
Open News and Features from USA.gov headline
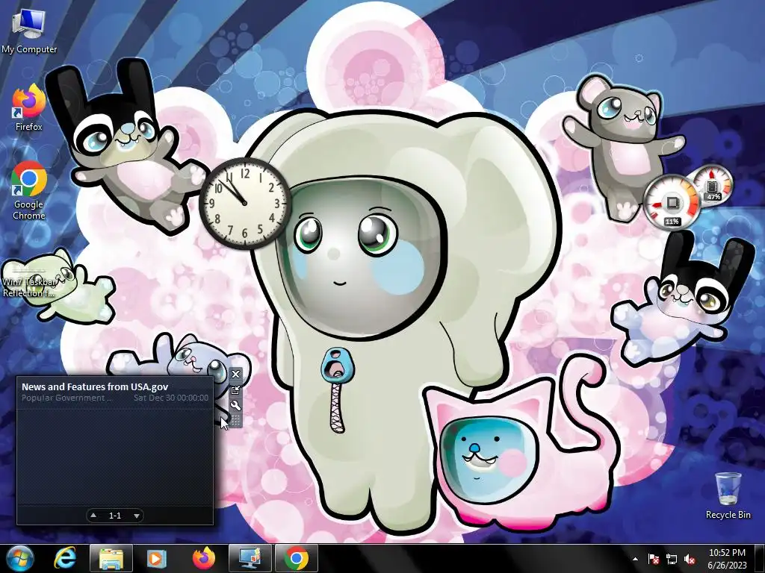point(95,387)
